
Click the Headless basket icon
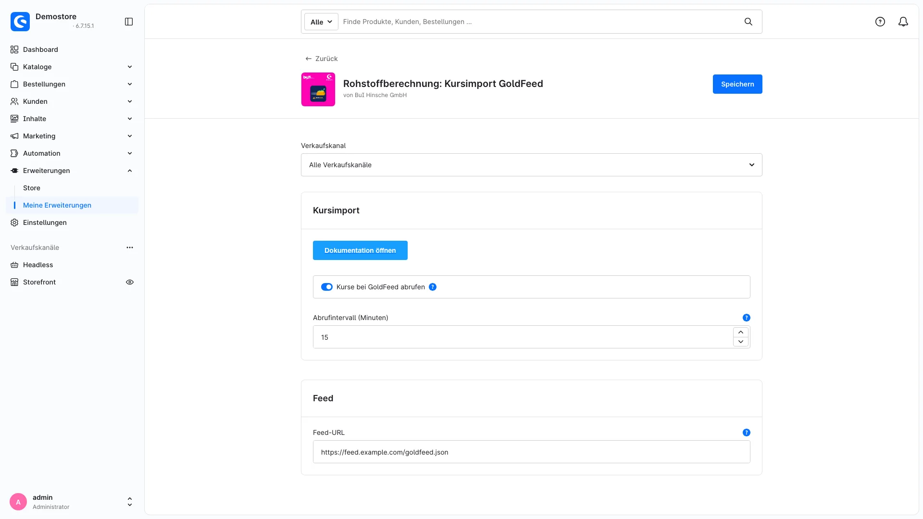[x=14, y=265]
